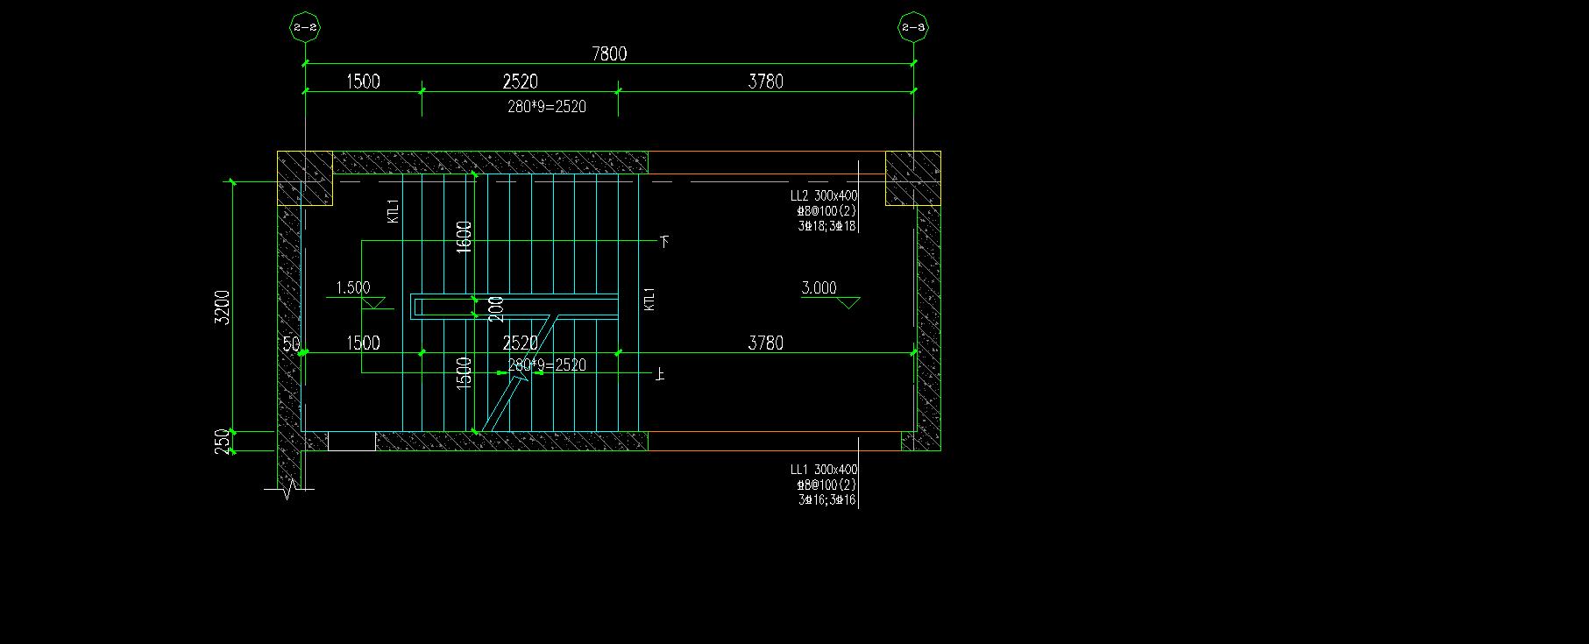Pick the "200" stair gap dimension
Screen dimensions: 1589x644
coord(496,308)
